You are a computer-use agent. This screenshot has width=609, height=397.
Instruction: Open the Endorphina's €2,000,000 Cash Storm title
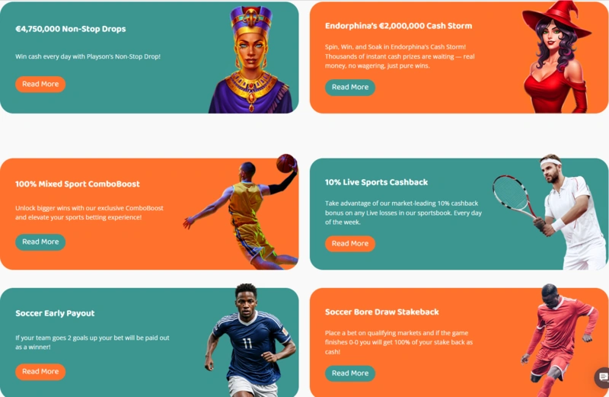click(398, 26)
